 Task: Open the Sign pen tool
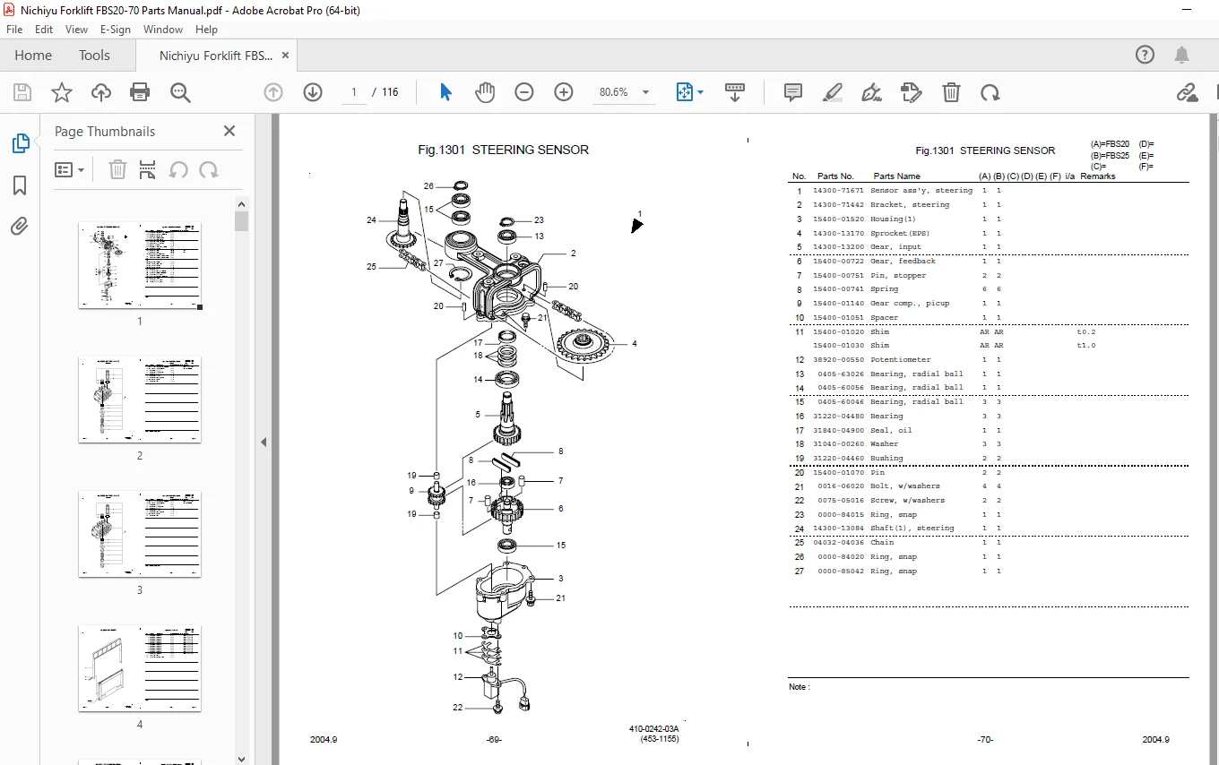tap(871, 92)
